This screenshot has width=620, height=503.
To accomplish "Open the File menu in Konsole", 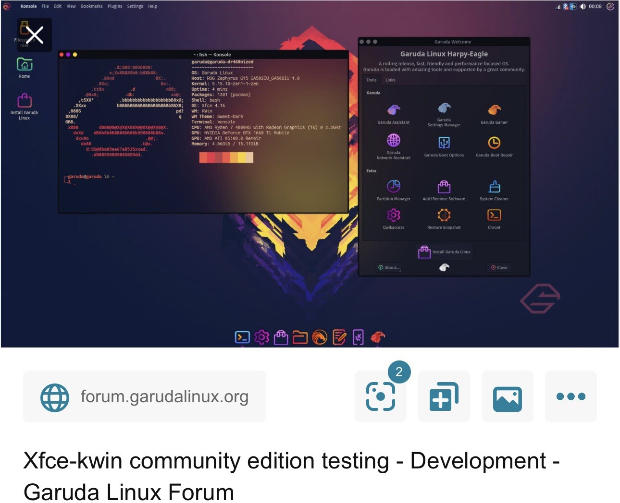I will click(45, 6).
